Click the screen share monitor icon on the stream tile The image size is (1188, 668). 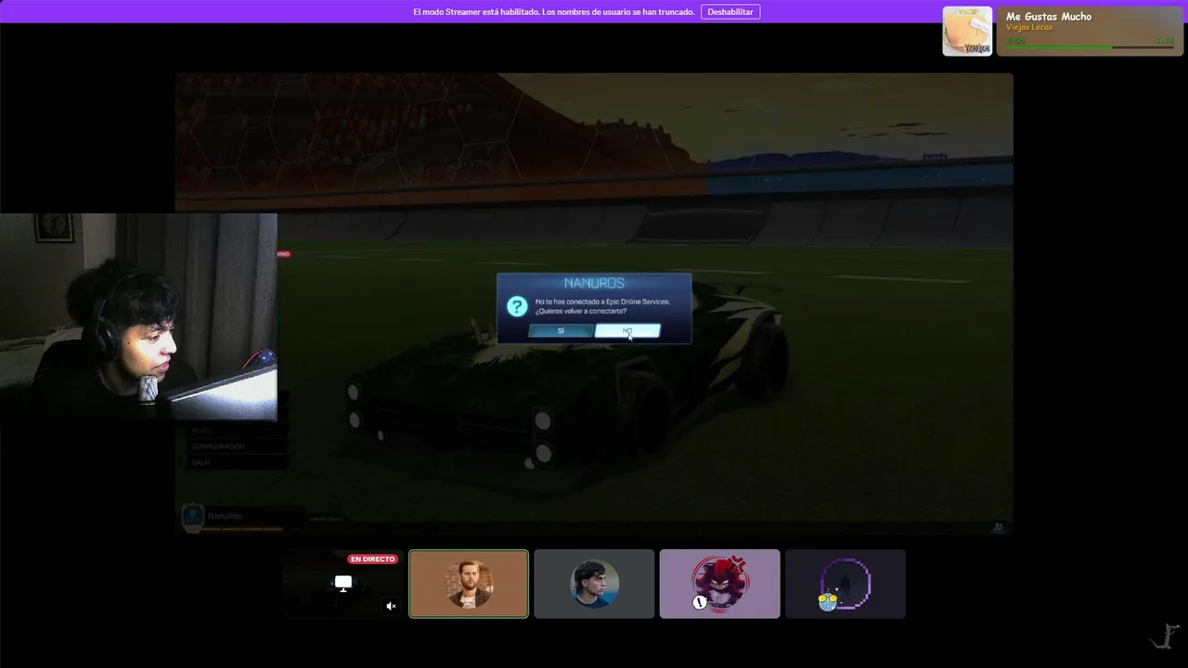click(343, 584)
